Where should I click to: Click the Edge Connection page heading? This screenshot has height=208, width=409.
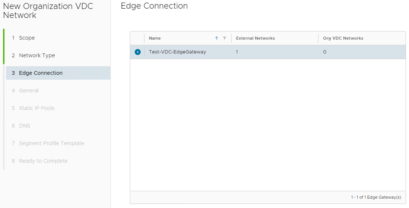click(x=154, y=6)
